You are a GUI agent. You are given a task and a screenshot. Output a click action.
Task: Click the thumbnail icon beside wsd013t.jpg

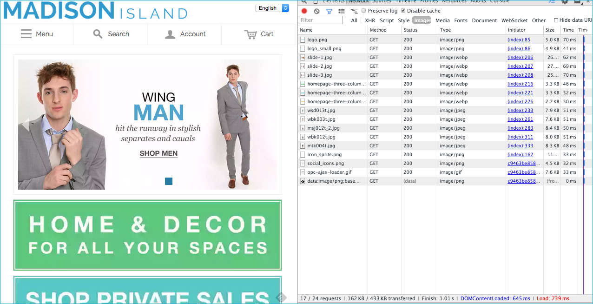coord(303,111)
